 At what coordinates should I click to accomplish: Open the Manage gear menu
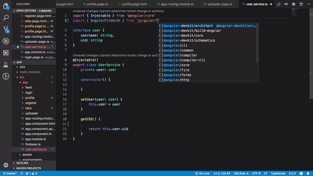pos(6,165)
